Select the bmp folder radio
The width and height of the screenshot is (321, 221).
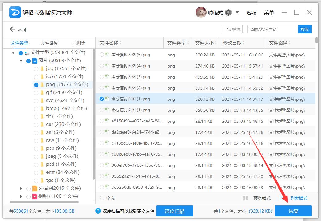coord(36,109)
